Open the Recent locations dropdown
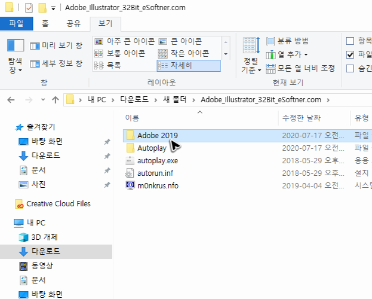This screenshot has height=299, width=372. [x=43, y=100]
